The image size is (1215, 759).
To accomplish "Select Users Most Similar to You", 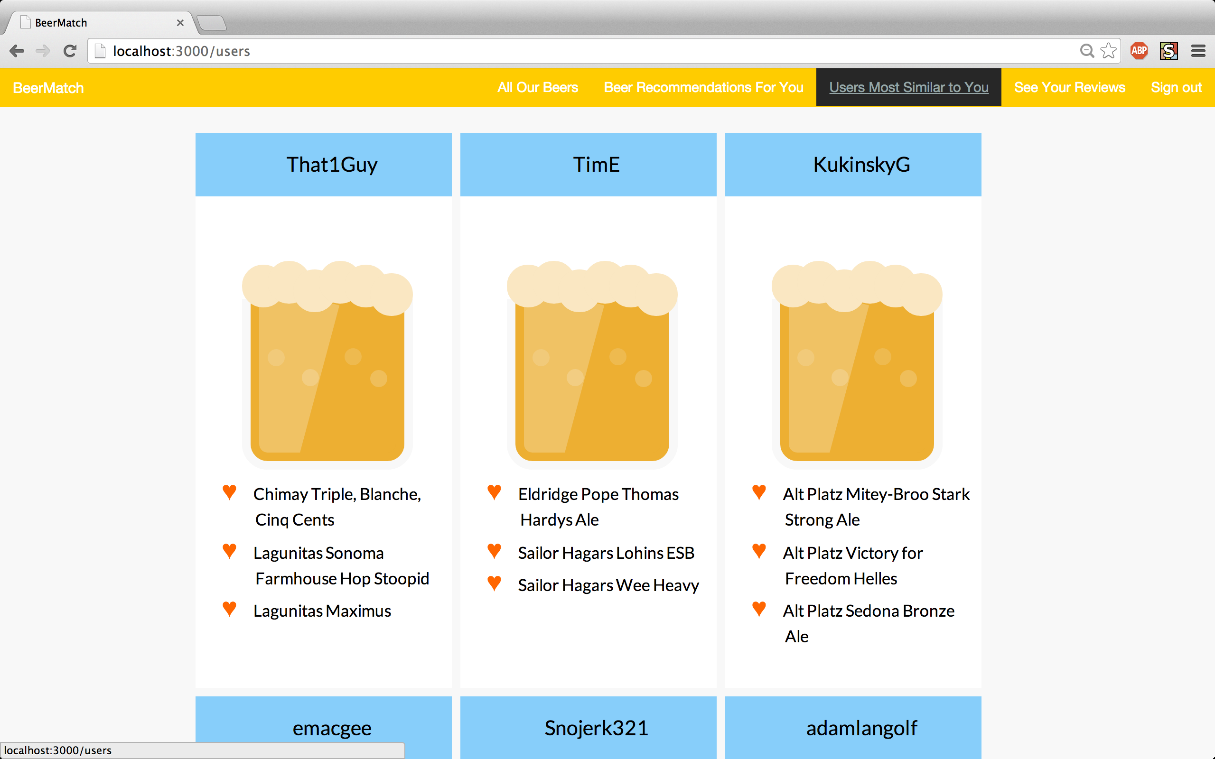I will click(x=908, y=87).
